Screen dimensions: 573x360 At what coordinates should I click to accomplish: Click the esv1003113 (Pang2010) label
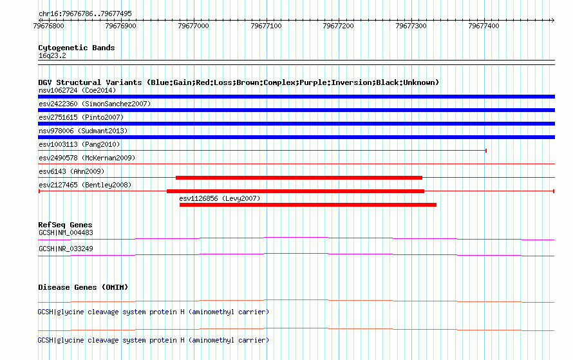(79, 144)
